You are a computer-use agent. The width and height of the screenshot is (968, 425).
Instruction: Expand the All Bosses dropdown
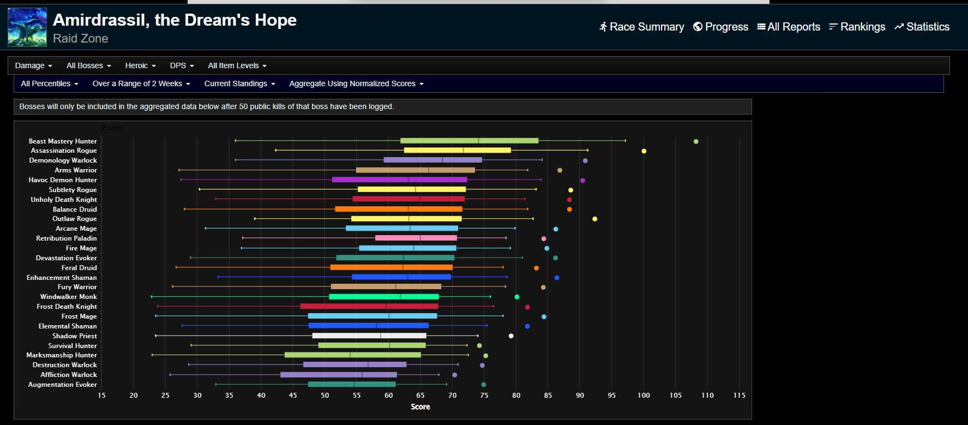point(88,65)
